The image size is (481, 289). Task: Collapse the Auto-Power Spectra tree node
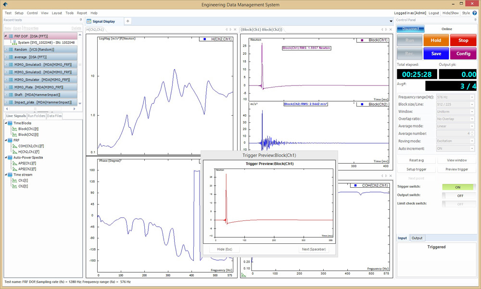pyautogui.click(x=5, y=157)
